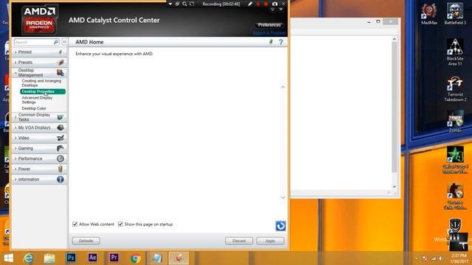Click the scroll-down arrow in background window
This screenshot has height=265, width=472.
click(x=395, y=186)
